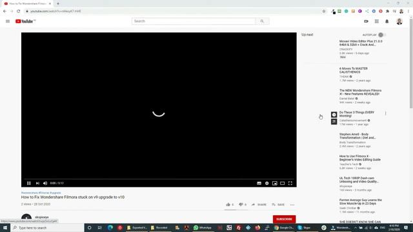Click the browser address bar URL
Screen dimensions: 413x232
[55, 12]
